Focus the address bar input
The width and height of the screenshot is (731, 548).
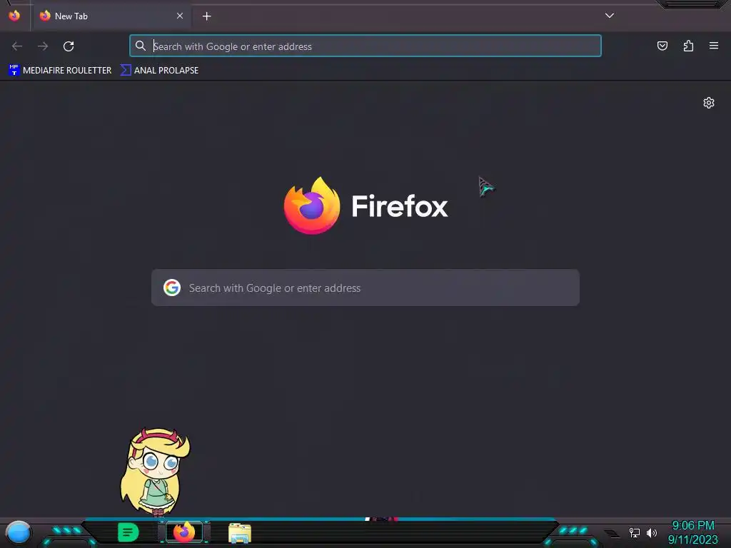(x=365, y=46)
